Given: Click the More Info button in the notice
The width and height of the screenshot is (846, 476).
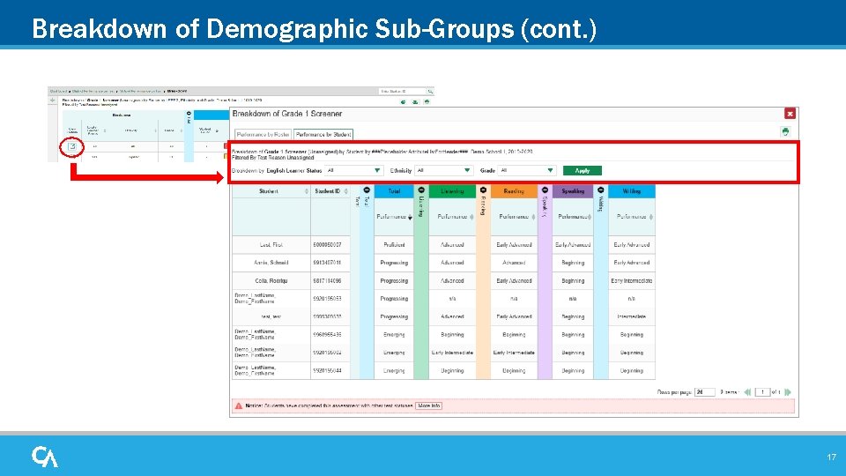Looking at the screenshot, I should (429, 405).
